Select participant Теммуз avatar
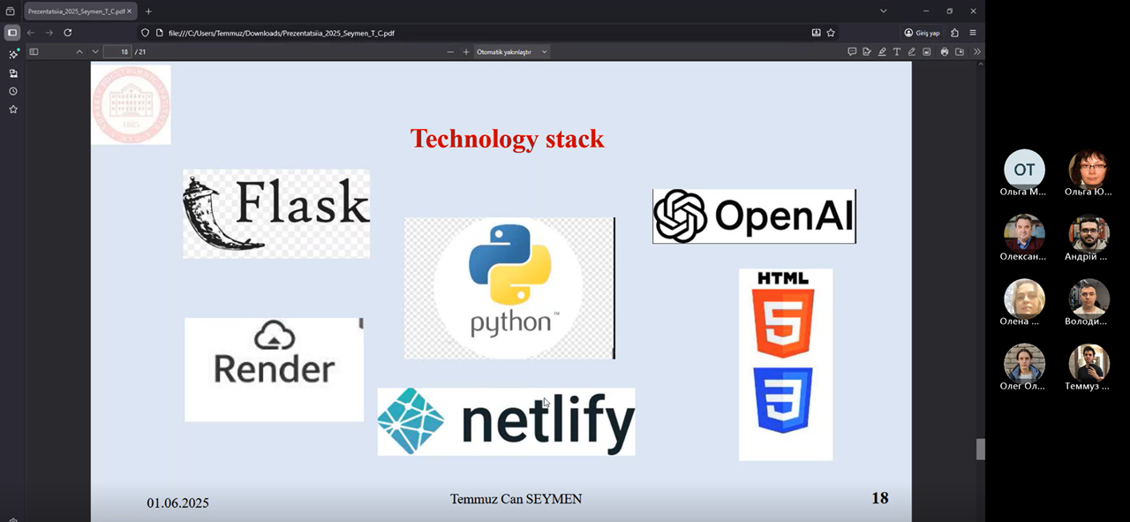The height and width of the screenshot is (522, 1130). coord(1089,364)
